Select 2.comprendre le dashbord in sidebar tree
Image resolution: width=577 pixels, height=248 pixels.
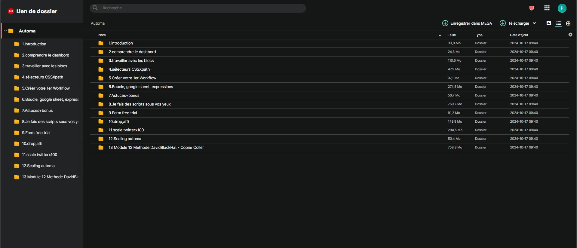[45, 55]
